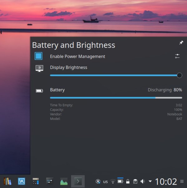
Task: Open power management settings via sliders icon
Action: (x=177, y=56)
